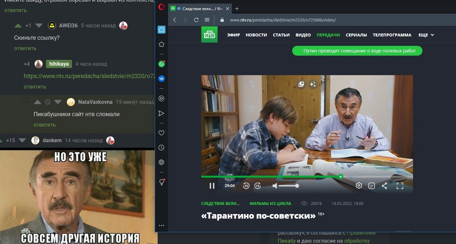This screenshot has width=456, height=244.
Task: Open video player quality settings gear
Action: coord(359,186)
